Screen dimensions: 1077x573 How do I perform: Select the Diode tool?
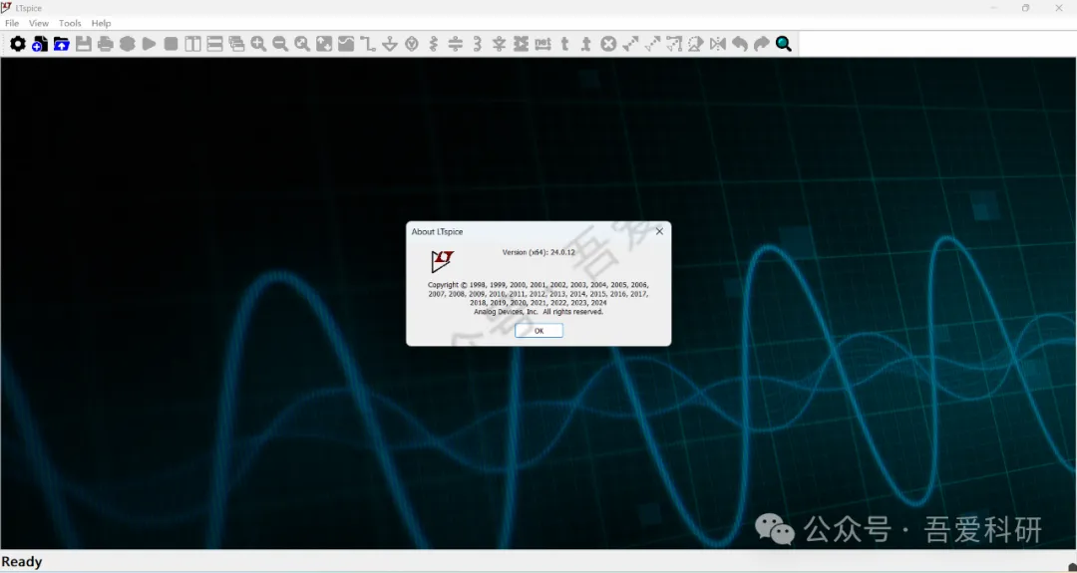point(500,44)
